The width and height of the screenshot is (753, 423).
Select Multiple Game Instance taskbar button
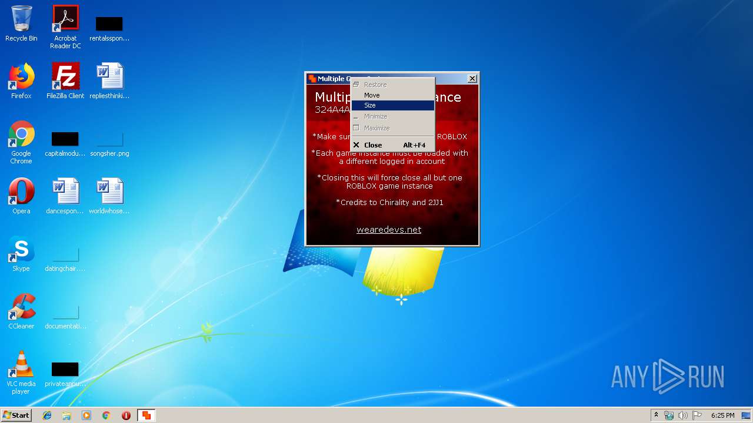pos(146,415)
